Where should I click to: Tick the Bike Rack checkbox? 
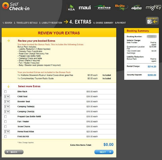point(5,91)
